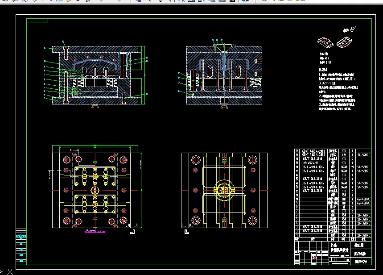The width and height of the screenshot is (383, 275).
Task: Select the blue curved part profile in the A-A section
Action: point(95,64)
